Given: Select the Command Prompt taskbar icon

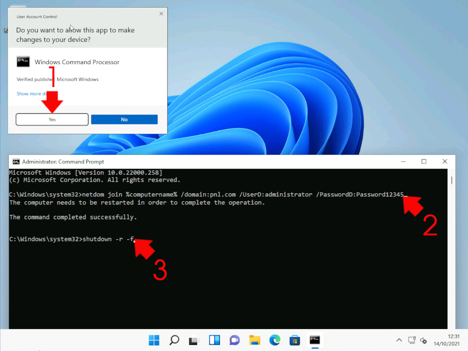Looking at the screenshot, I should tap(314, 340).
